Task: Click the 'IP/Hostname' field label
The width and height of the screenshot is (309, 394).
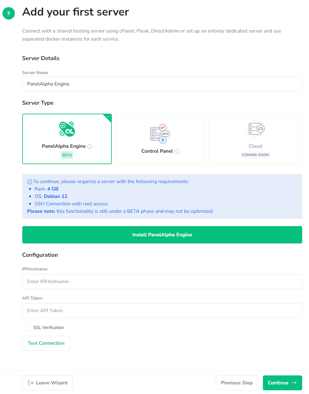Action: tap(35, 269)
